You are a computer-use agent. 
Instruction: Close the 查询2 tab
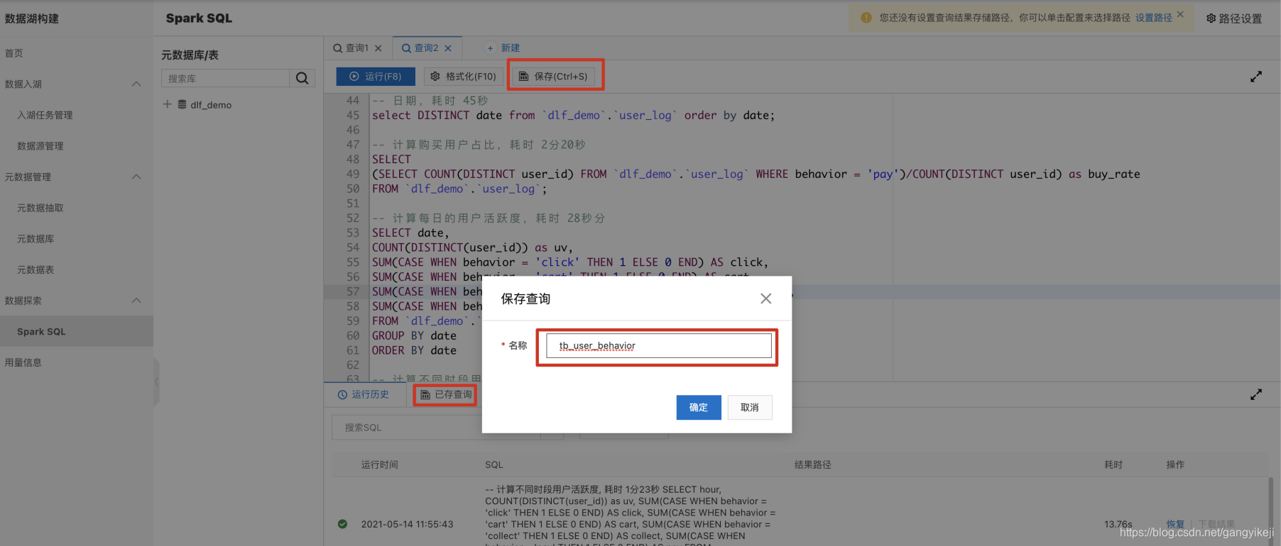click(448, 48)
